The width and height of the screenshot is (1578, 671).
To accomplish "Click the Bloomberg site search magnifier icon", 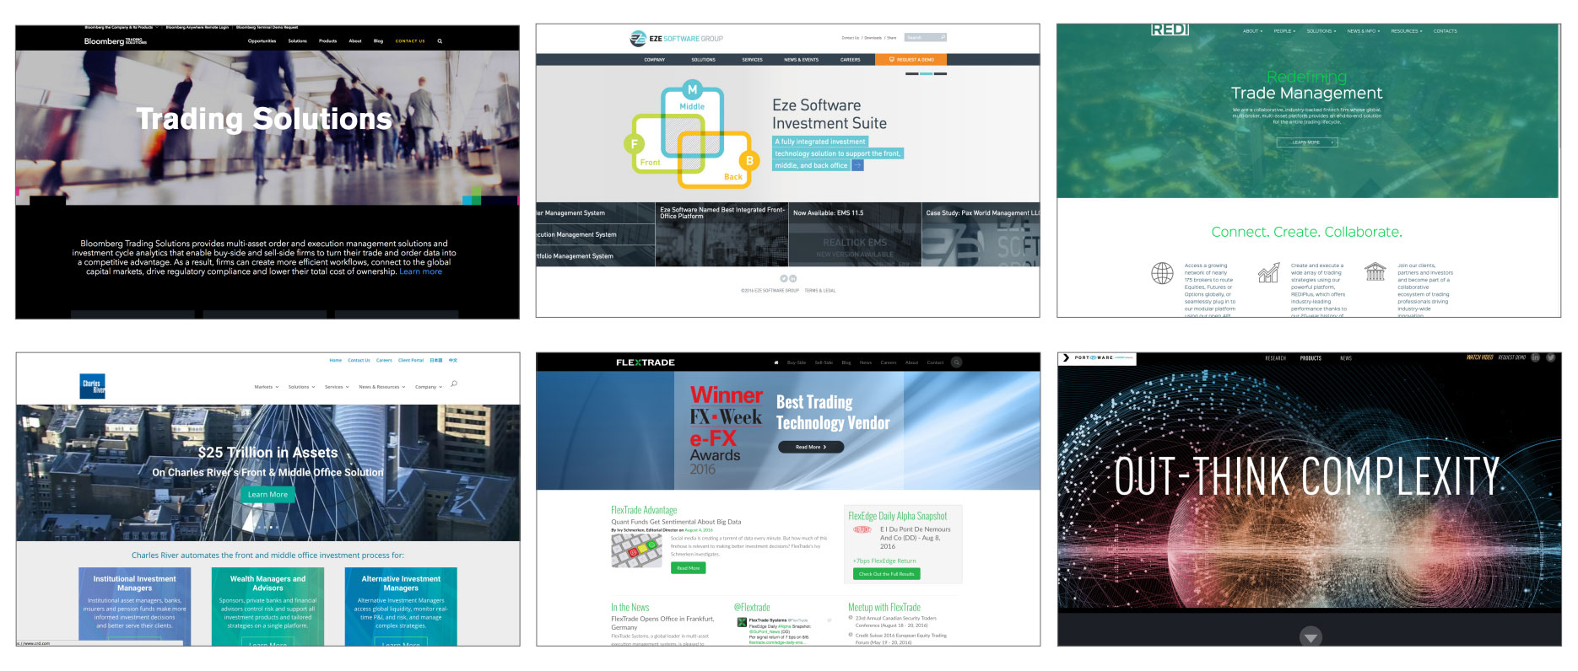I will (440, 41).
